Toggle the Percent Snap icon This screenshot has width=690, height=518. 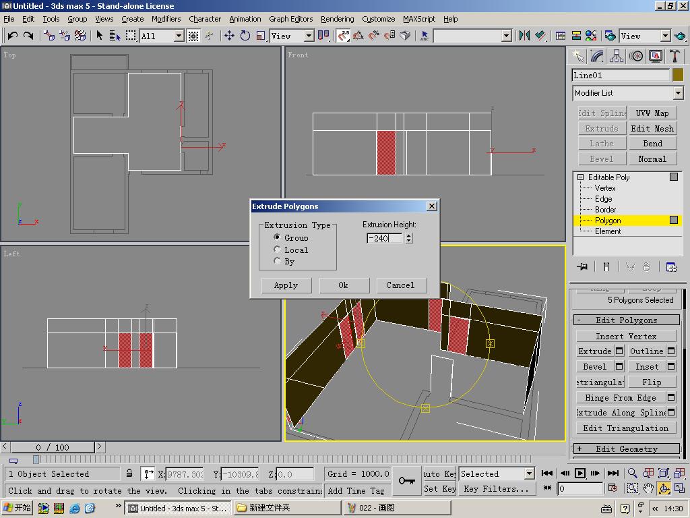(373, 36)
